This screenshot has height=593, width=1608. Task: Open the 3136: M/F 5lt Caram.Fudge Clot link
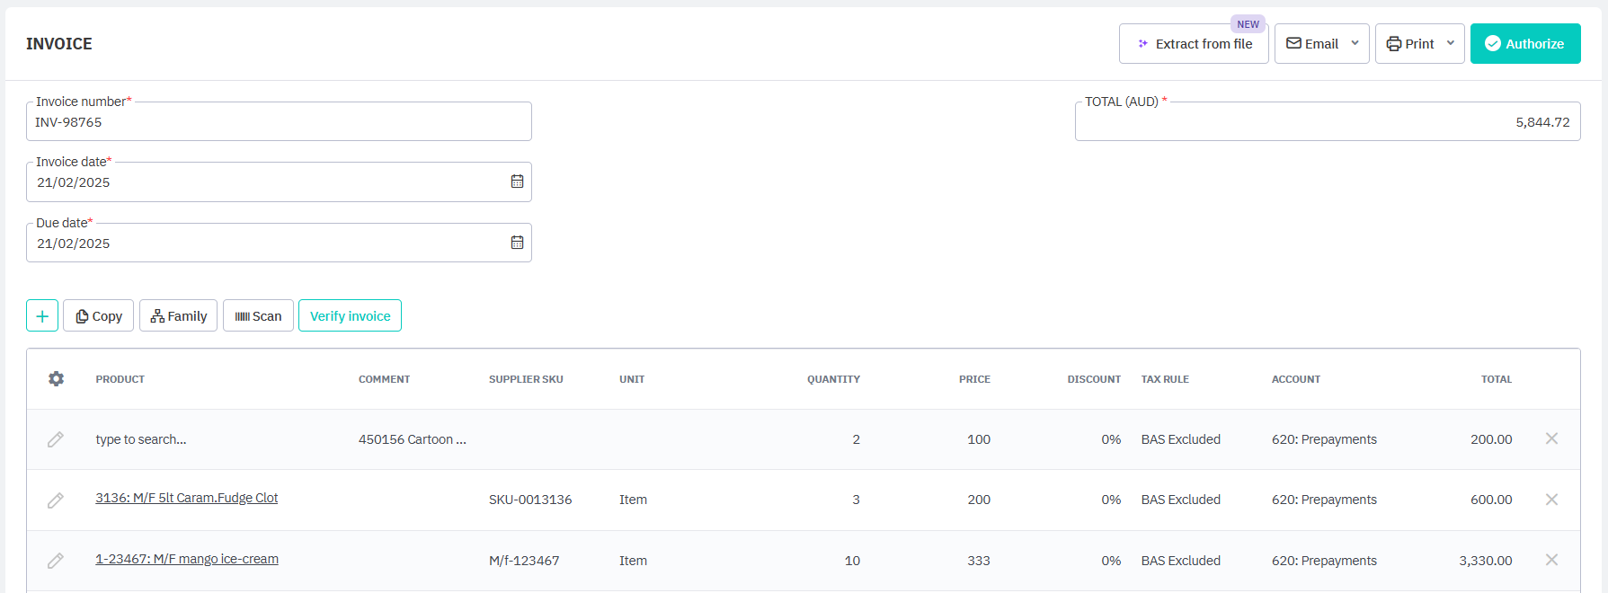[x=187, y=498]
